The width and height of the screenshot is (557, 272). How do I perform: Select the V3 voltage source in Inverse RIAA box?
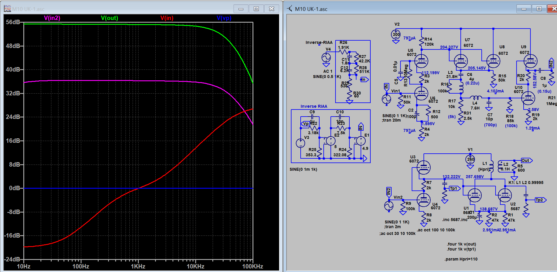[300, 143]
